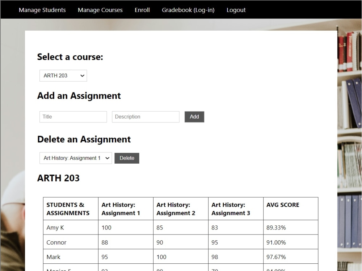
Task: Select the Amy K student name cell
Action: click(71, 227)
